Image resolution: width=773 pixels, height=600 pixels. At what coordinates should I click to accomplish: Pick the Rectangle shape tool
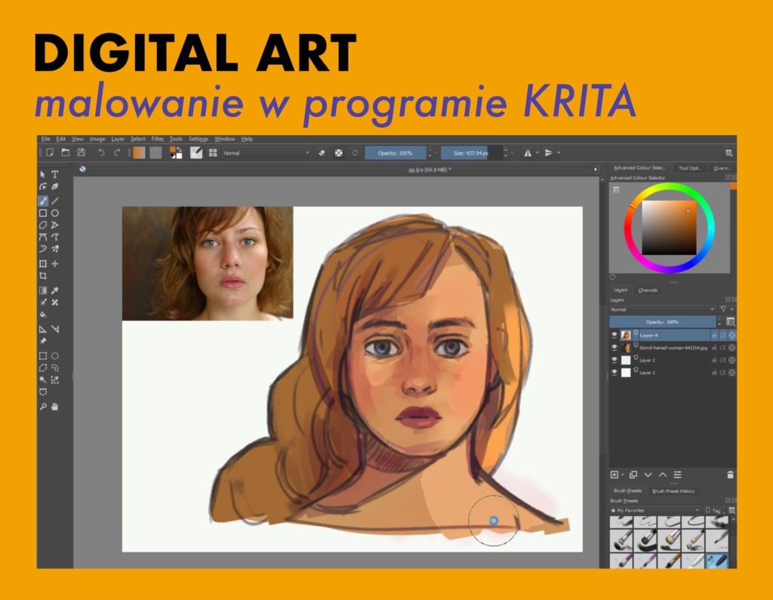(x=43, y=213)
